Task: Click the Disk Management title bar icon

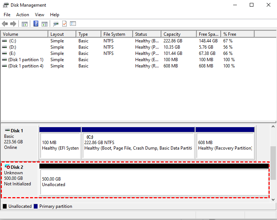Action: (x=6, y=5)
